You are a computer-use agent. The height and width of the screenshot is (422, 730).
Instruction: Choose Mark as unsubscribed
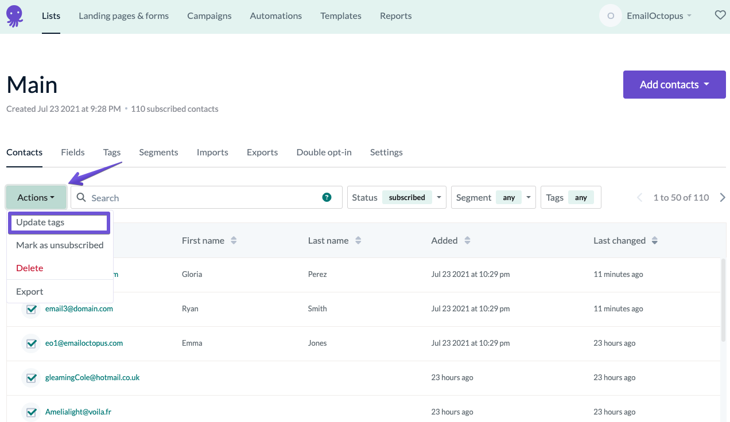60,245
